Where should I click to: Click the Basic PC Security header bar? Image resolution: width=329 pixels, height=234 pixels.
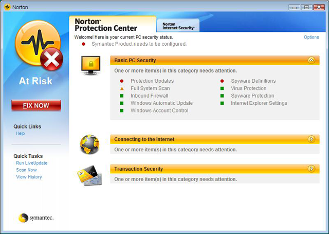[215, 60]
